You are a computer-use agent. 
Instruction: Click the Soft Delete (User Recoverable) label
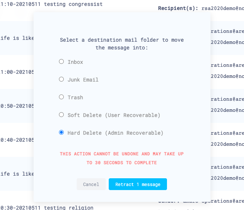coord(114,115)
